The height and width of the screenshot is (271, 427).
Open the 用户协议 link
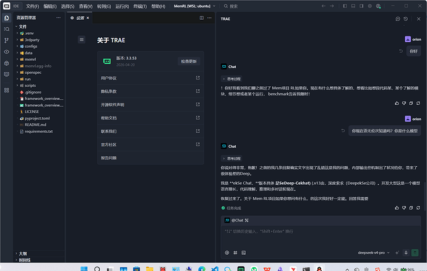[x=150, y=78]
